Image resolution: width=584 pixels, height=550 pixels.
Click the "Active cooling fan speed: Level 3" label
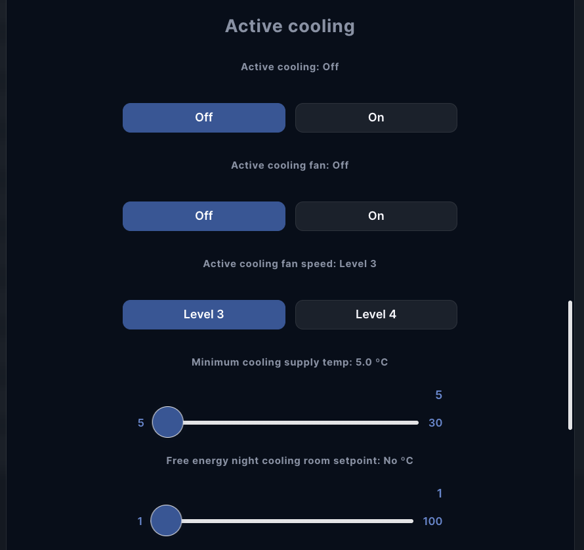[290, 264]
